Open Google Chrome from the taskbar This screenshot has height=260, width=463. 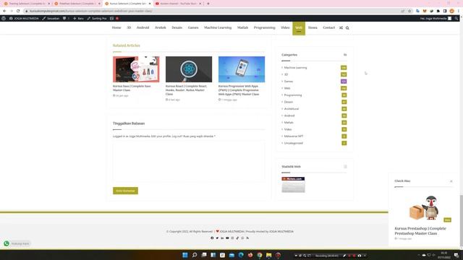pyautogui.click(x=260, y=255)
